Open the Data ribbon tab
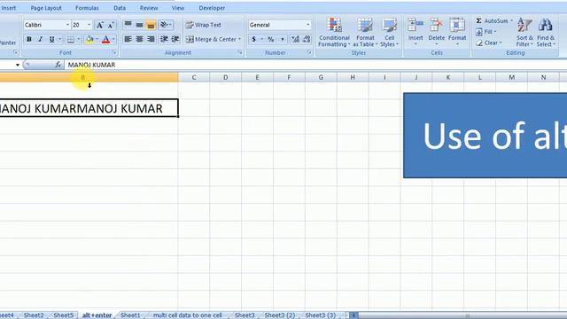 (120, 8)
